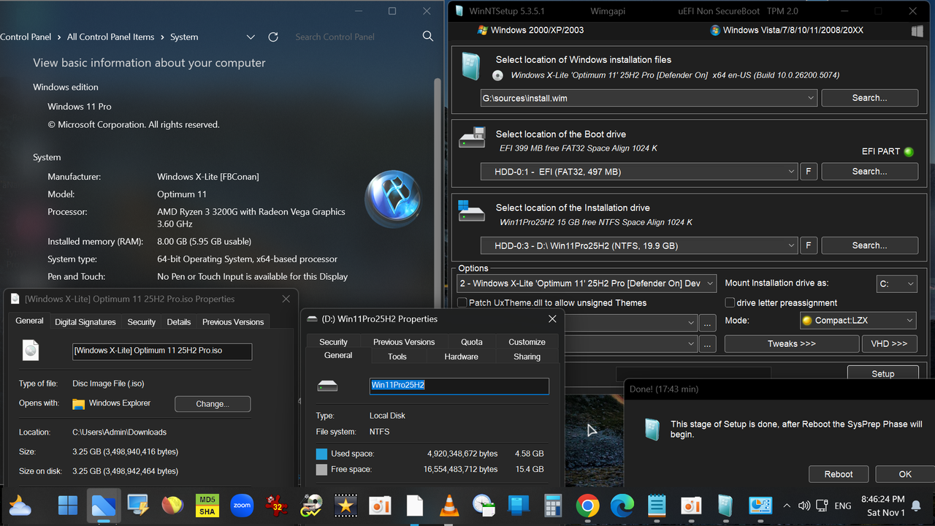The width and height of the screenshot is (935, 526).
Task: Launch Google Chrome from the taskbar
Action: click(x=588, y=505)
